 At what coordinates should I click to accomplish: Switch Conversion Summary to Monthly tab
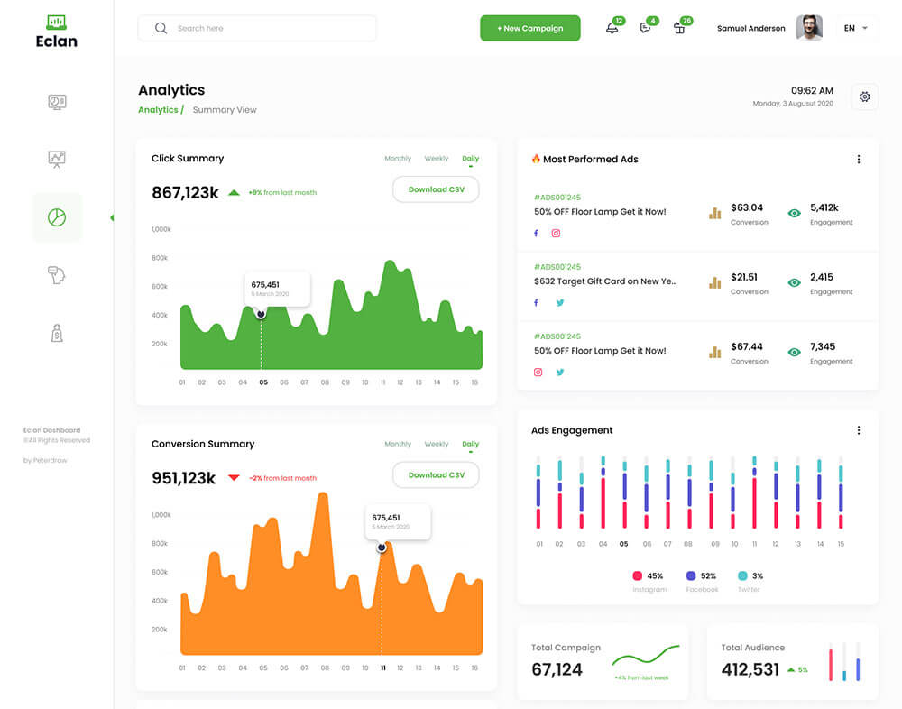(x=397, y=444)
